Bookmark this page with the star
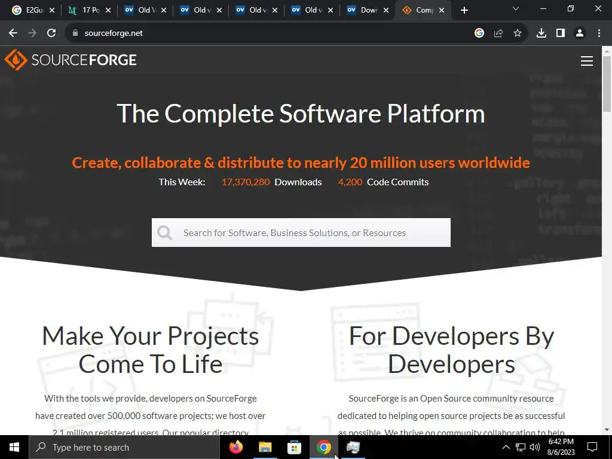Screen dimensions: 612x459 (518, 33)
